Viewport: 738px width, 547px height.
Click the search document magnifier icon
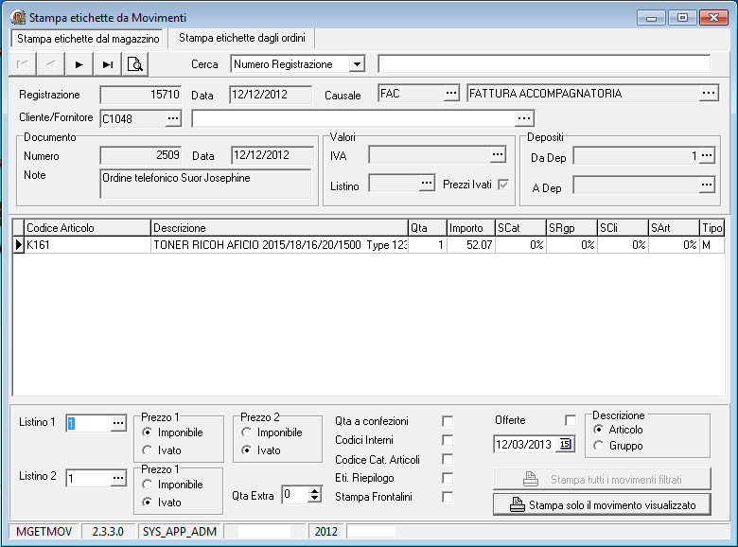coord(135,64)
